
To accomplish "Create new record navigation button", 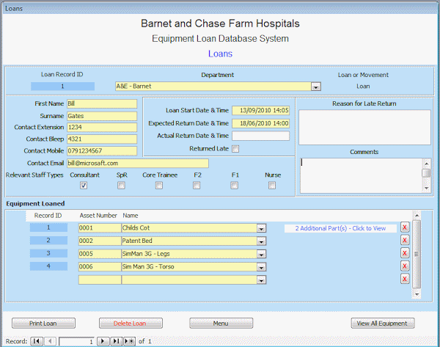I will click(128, 341).
